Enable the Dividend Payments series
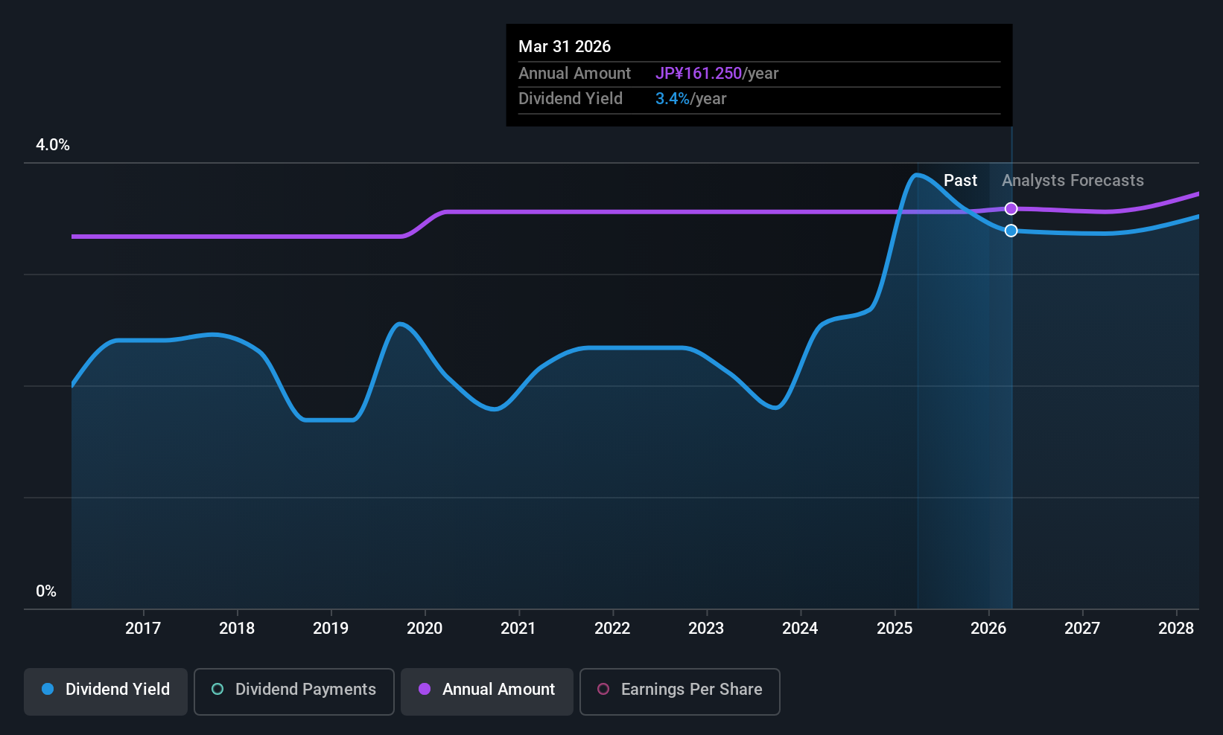1223x735 pixels. click(294, 691)
